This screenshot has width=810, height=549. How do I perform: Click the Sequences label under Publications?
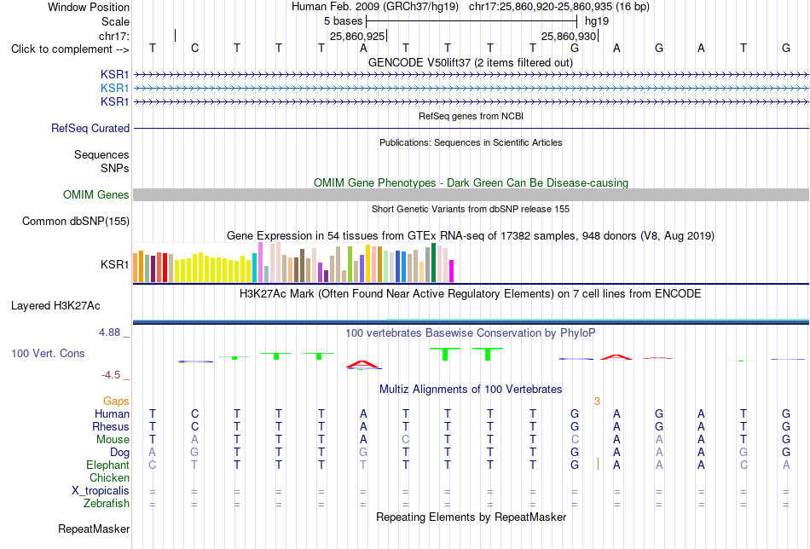point(101,154)
